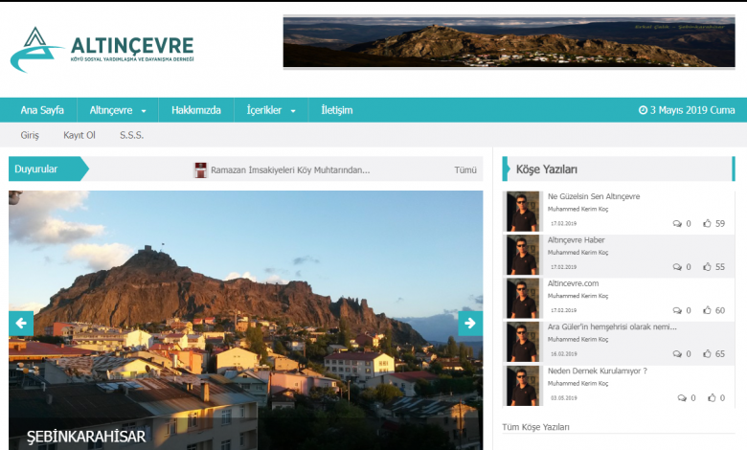This screenshot has height=450, width=747.
Task: Open the S.S.S. link
Action: [x=131, y=135]
